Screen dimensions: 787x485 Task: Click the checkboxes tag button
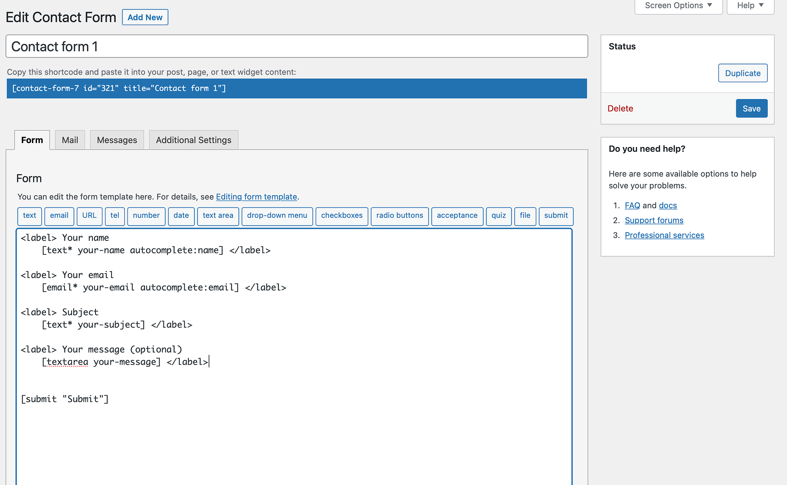[x=341, y=215]
